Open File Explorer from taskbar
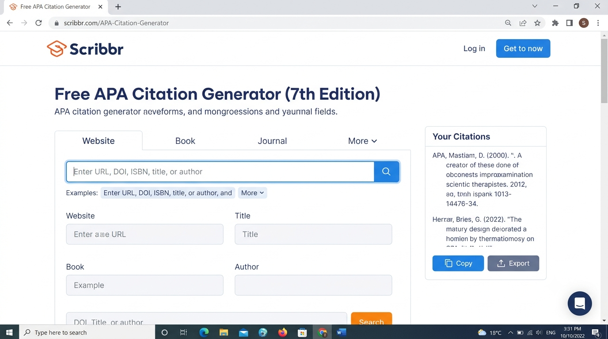The height and width of the screenshot is (339, 608). point(224,332)
